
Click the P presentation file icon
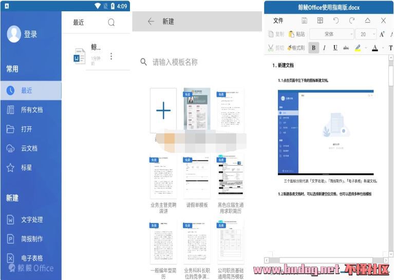coord(10,239)
